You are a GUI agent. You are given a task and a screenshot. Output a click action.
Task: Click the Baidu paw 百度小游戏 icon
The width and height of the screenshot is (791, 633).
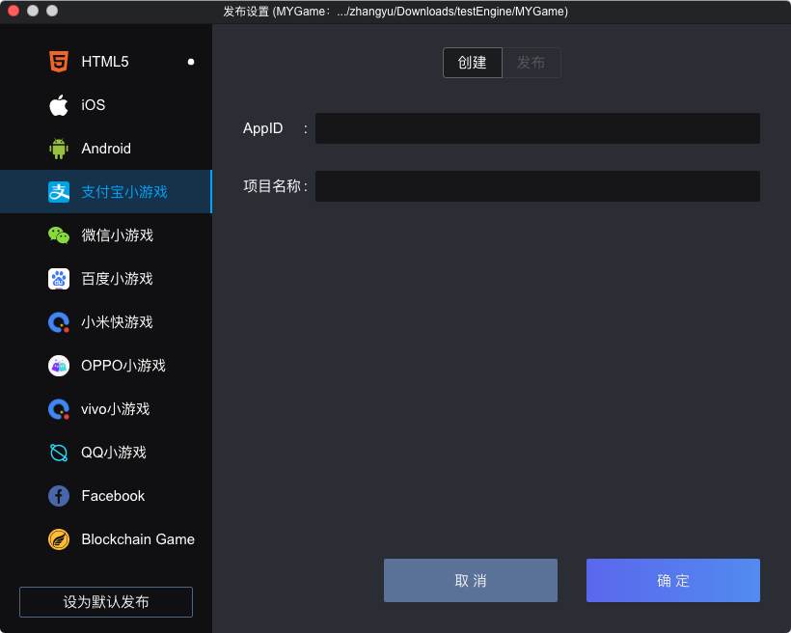point(59,279)
